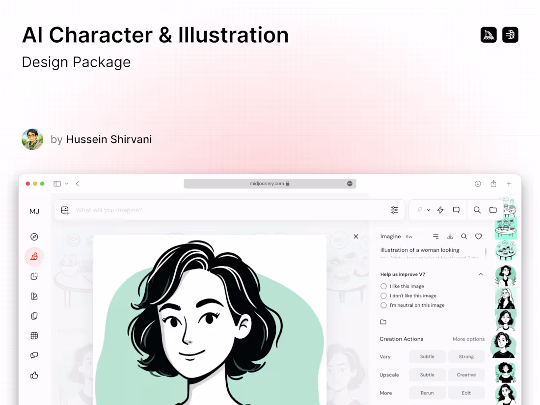The height and width of the screenshot is (405, 540).
Task: Open the stacked pages organize icon
Action: click(x=34, y=316)
